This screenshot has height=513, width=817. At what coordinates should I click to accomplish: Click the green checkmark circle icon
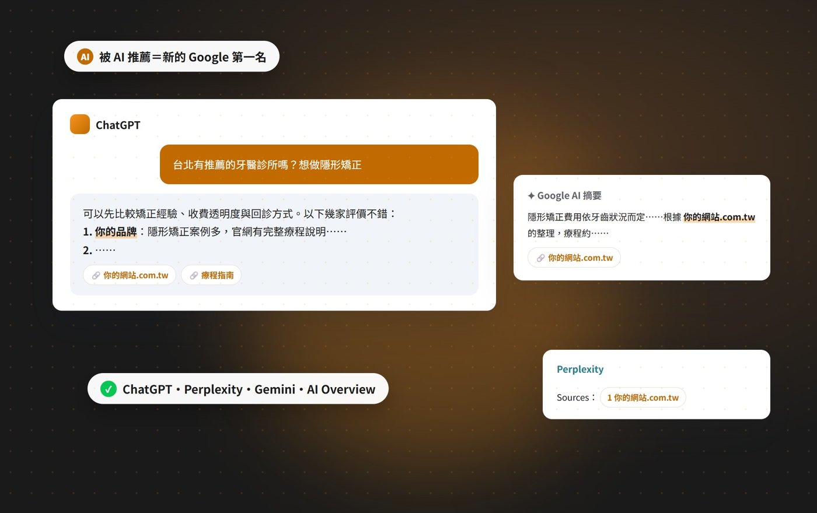tap(109, 389)
